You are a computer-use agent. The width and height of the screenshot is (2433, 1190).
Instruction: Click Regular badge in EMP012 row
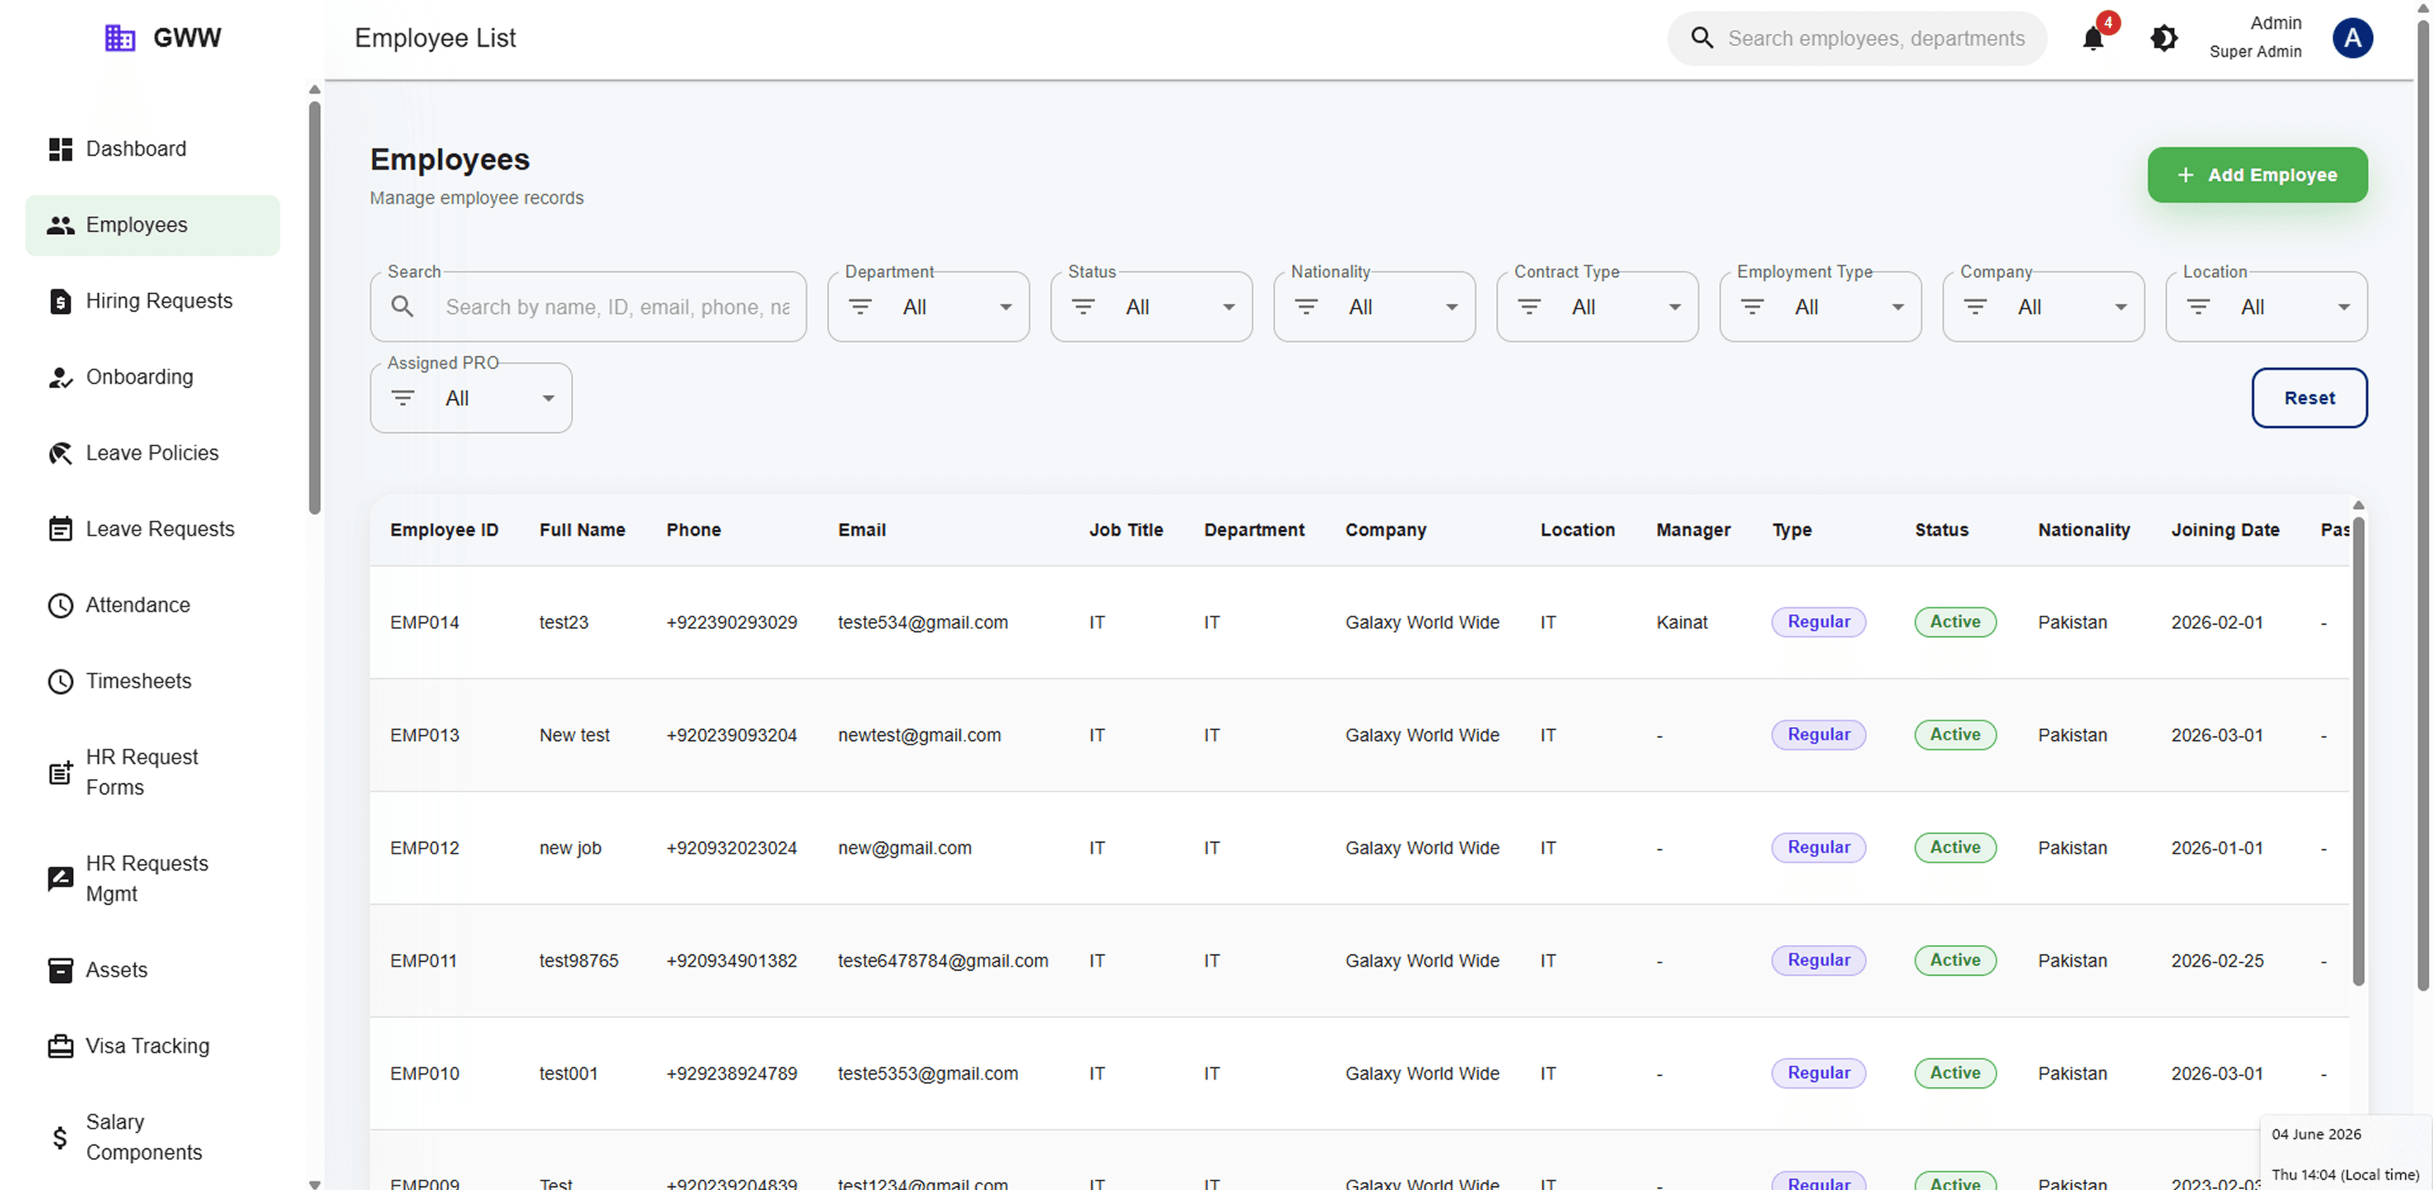1818,848
